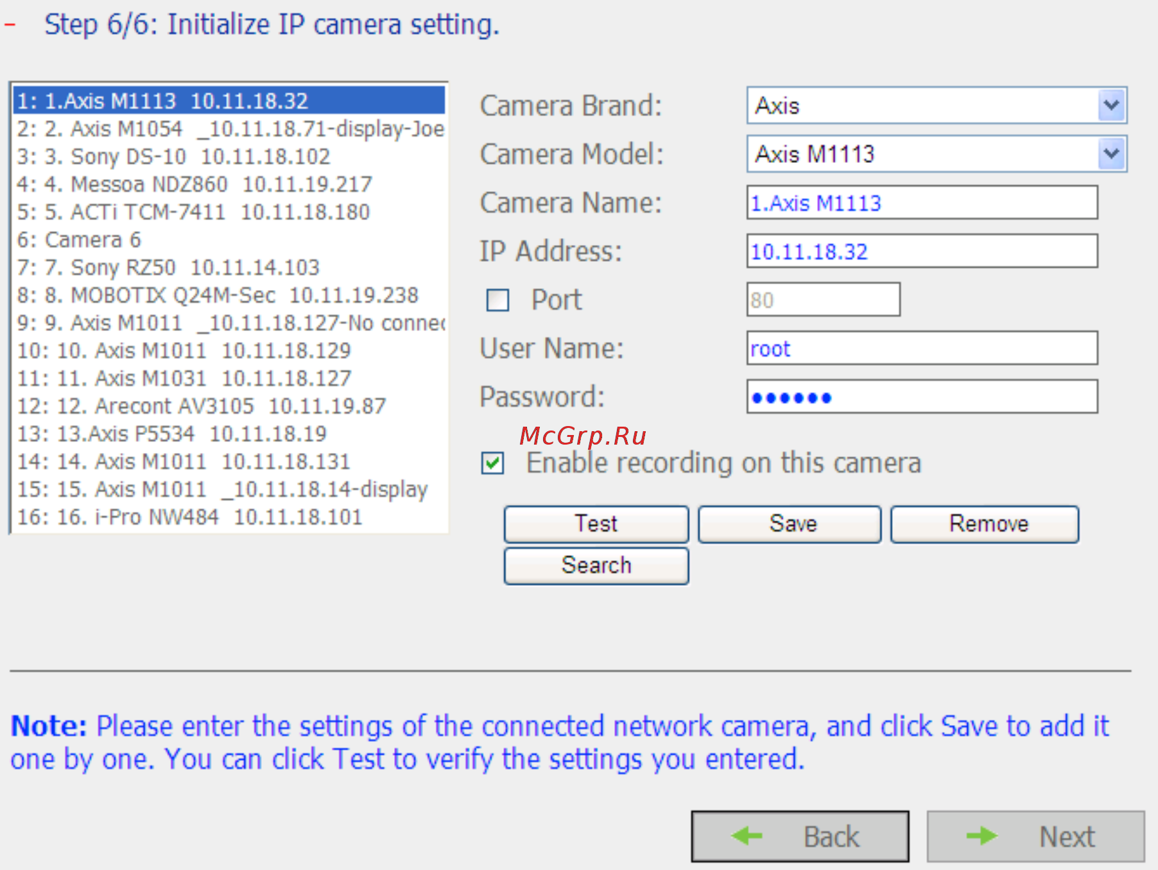Select camera 7 Sony RZ50 row
The image size is (1158, 870).
(x=229, y=267)
